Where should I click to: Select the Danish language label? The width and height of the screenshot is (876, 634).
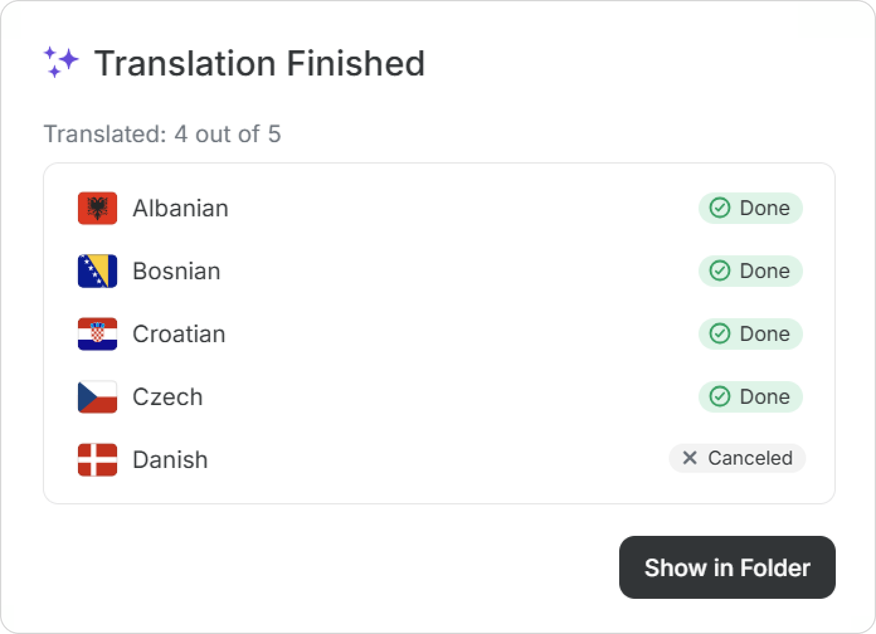pyautogui.click(x=170, y=460)
